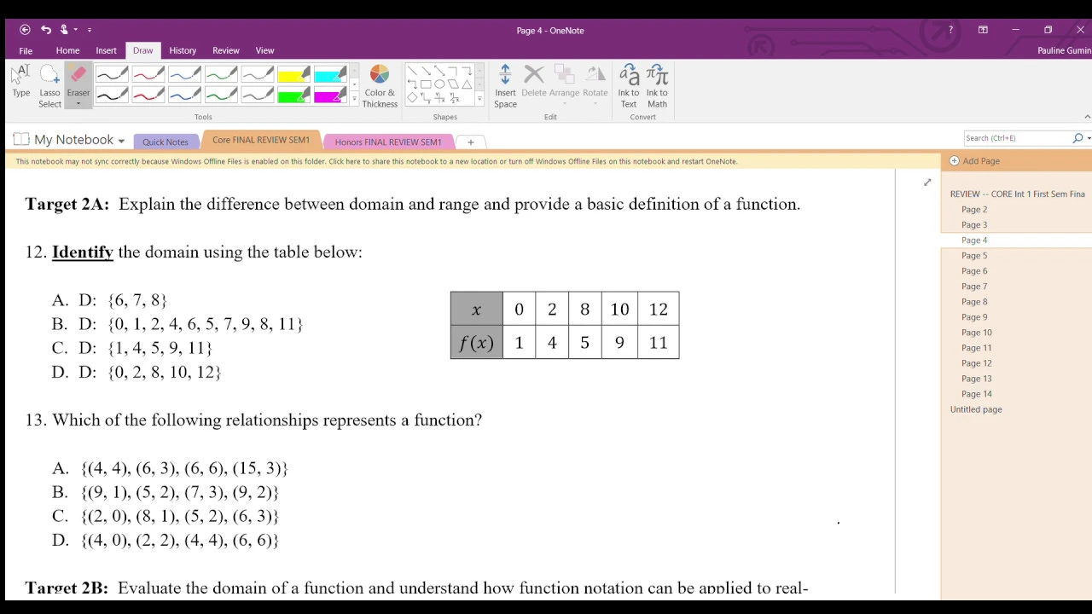Open Honors FINAL REVIEW SEM1 section
Screen dimensions: 1092x614
[388, 142]
